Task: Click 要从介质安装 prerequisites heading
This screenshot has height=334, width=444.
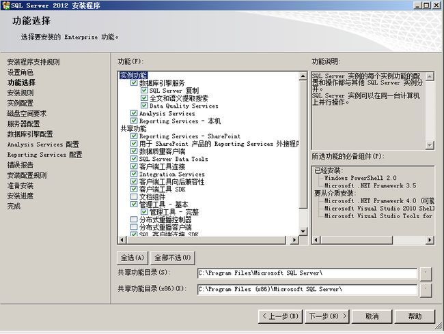Action: point(335,194)
